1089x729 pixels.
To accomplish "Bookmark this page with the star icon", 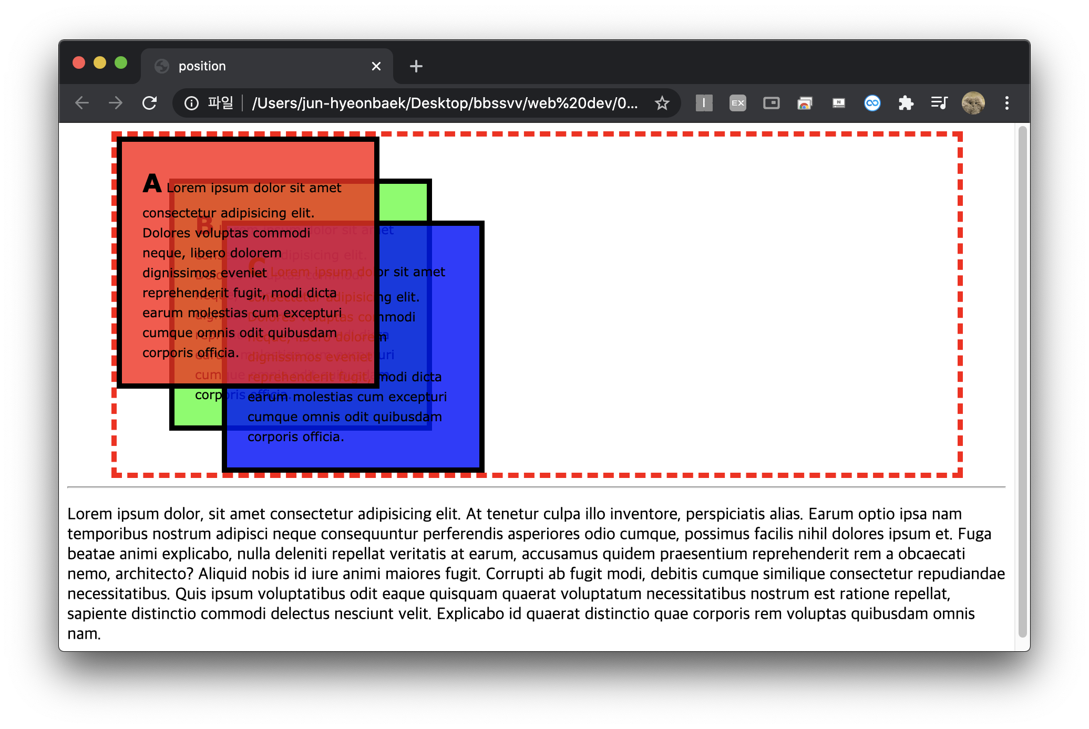I will pos(662,103).
